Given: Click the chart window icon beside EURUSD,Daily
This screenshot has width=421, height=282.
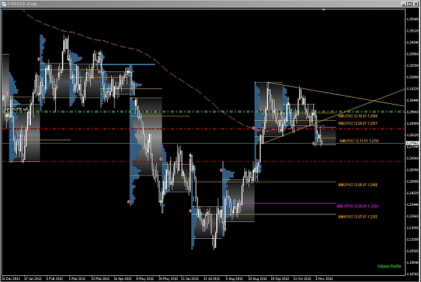Looking at the screenshot, I should [x=3, y=4].
